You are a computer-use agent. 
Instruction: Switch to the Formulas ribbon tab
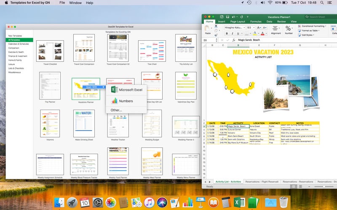coord(256,21)
